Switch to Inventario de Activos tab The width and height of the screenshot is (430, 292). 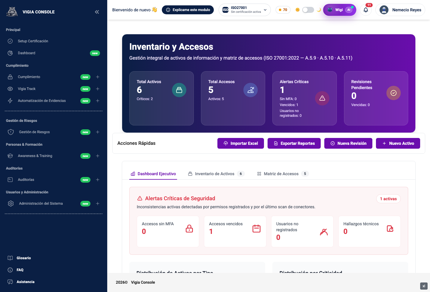pos(216,174)
